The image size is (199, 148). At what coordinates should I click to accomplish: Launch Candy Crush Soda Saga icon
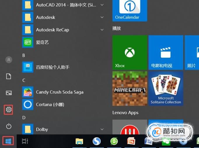click(28, 92)
